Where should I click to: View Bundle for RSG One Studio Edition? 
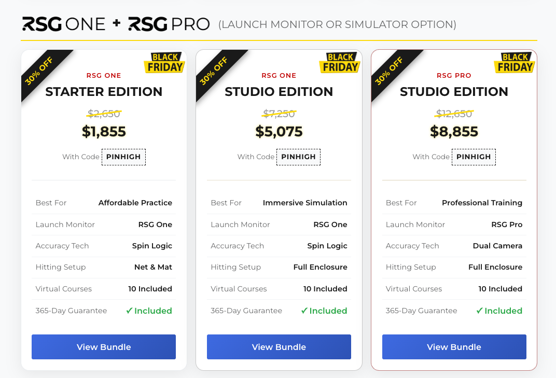pos(279,347)
